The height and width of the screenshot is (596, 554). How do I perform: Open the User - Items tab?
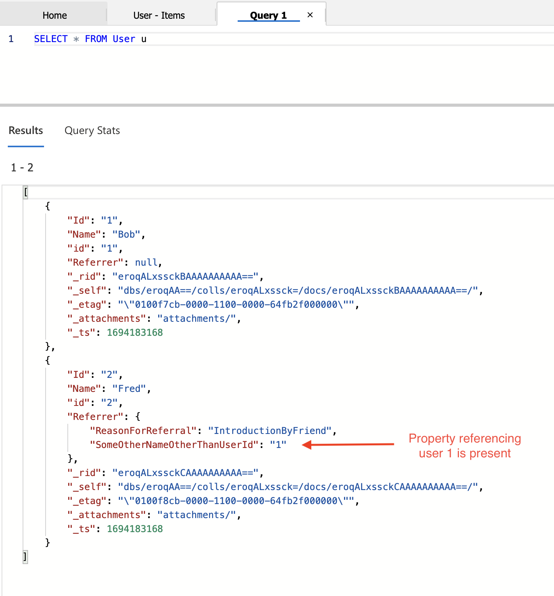pyautogui.click(x=159, y=15)
